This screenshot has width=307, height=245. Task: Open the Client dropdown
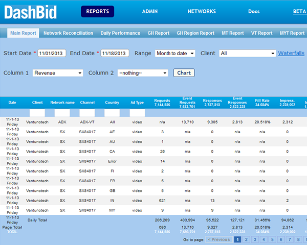click(x=247, y=53)
